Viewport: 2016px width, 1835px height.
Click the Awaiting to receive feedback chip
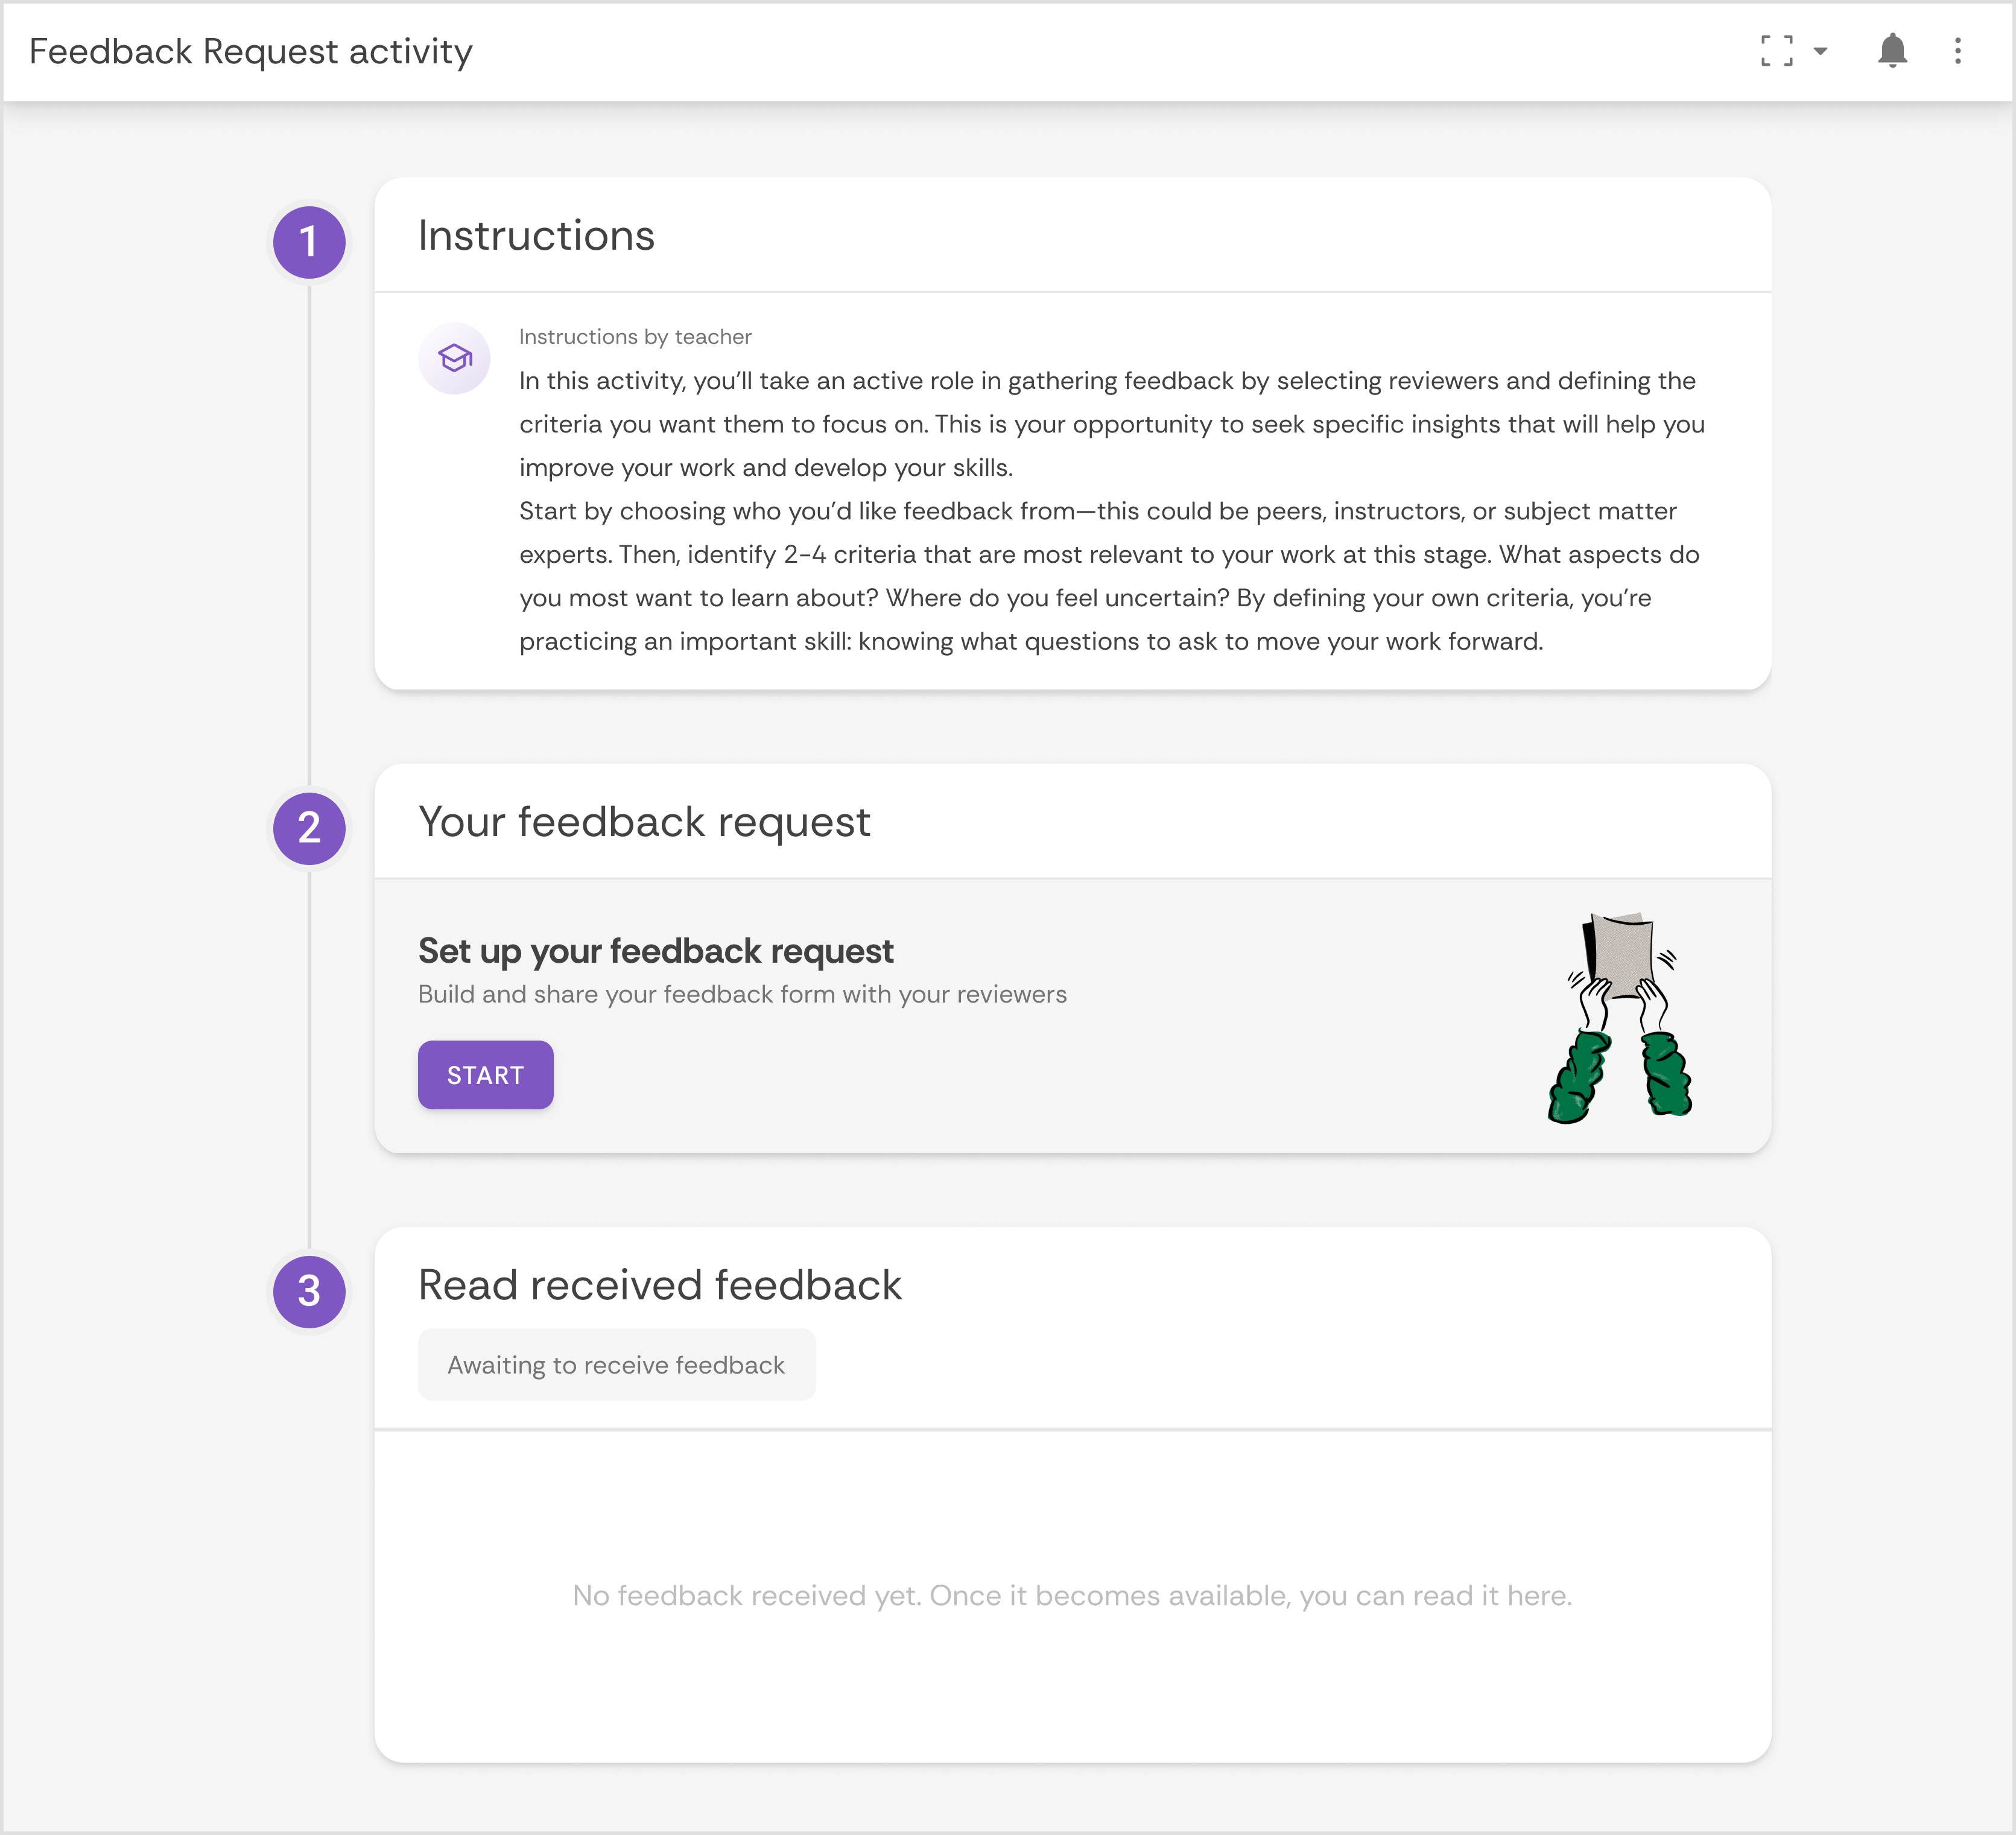[x=617, y=1364]
